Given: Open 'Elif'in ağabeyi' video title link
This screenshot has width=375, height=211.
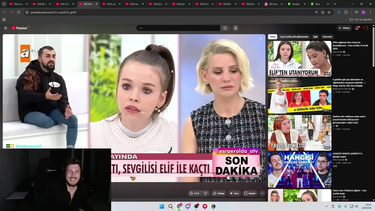Looking at the screenshot, I should click(x=350, y=45).
